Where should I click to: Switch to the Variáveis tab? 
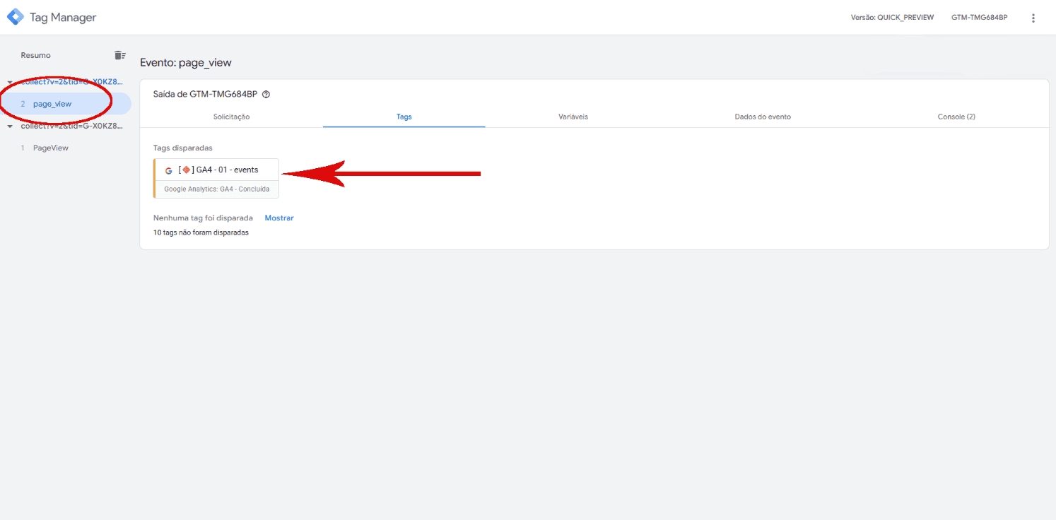click(573, 117)
